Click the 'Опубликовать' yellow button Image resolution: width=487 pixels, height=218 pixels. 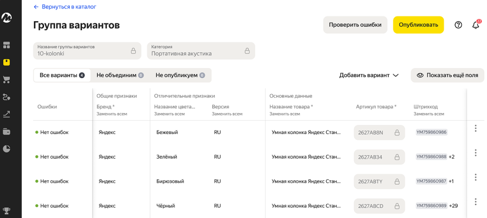(x=418, y=25)
